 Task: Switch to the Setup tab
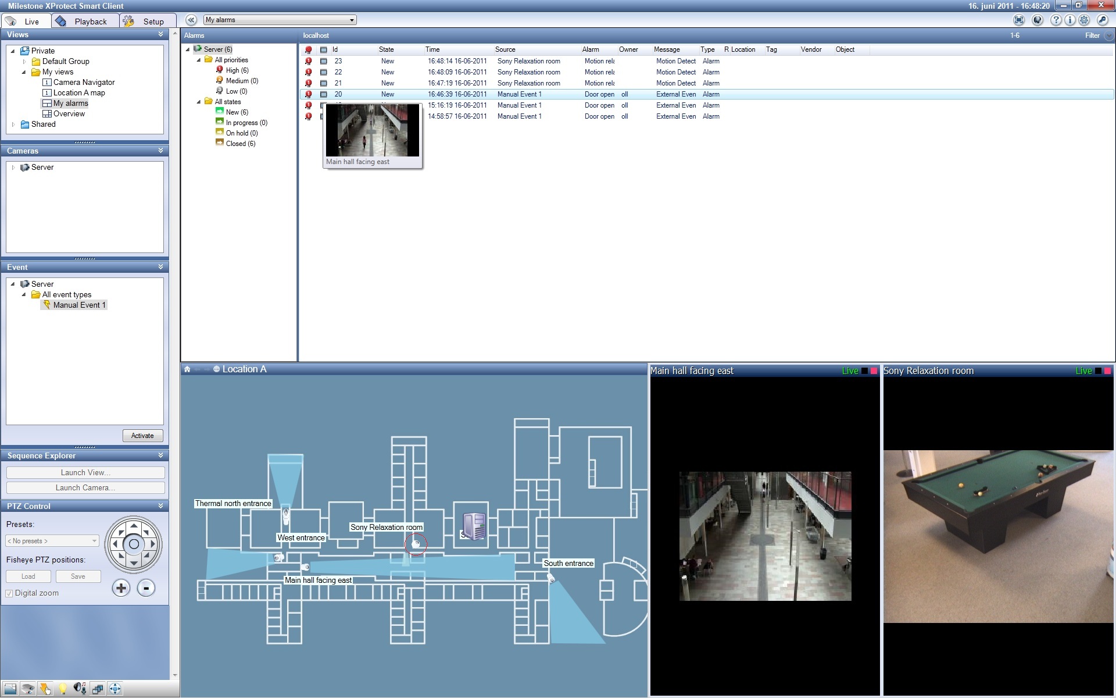click(x=148, y=21)
